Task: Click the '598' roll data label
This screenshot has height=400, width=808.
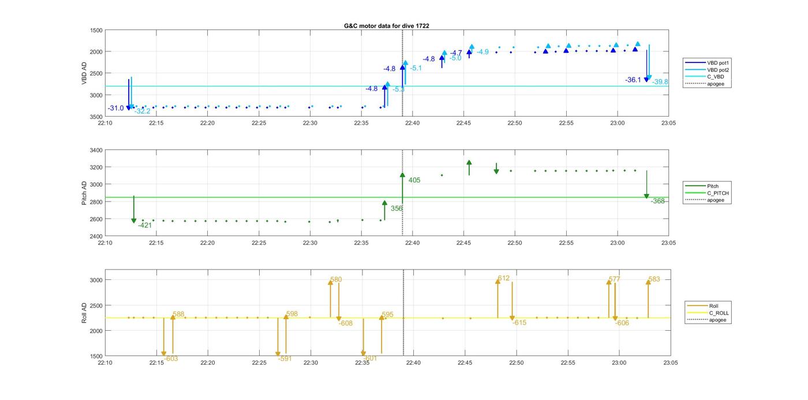Action: pyautogui.click(x=291, y=314)
